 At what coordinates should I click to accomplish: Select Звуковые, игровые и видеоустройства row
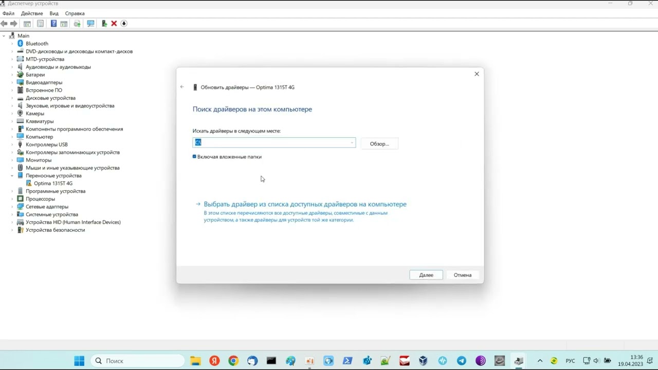pyautogui.click(x=70, y=106)
